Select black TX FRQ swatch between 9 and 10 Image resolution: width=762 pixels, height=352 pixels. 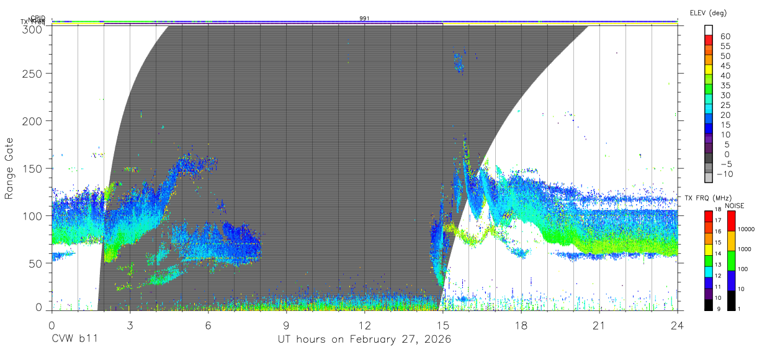coord(709,304)
